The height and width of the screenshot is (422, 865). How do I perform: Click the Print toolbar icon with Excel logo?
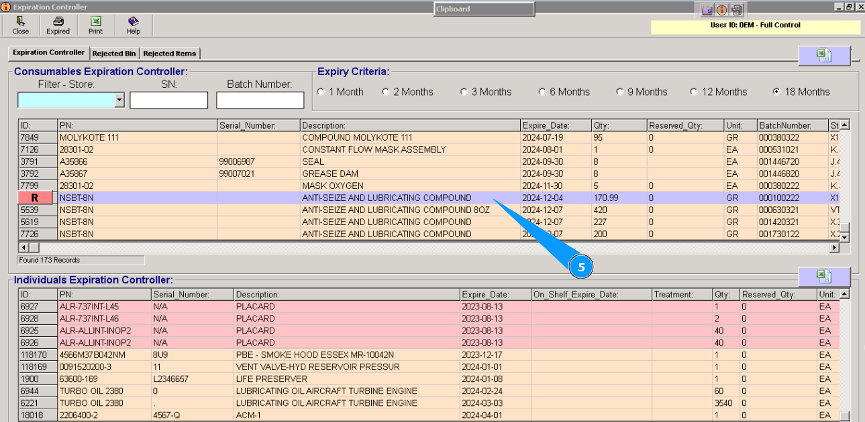pyautogui.click(x=95, y=22)
